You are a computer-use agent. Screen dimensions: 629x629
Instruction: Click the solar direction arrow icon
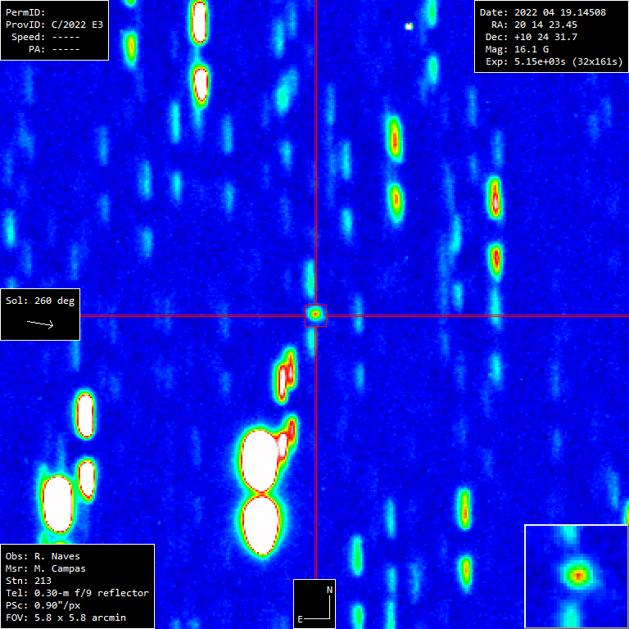coord(40,324)
